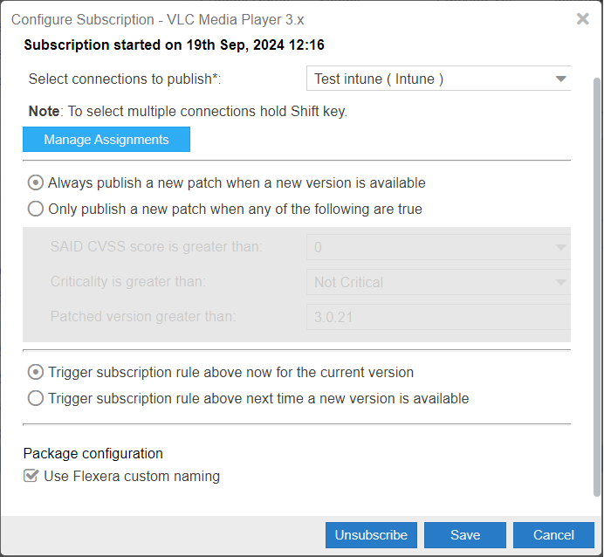
Task: Choose Trigger rule next time new version
Action: (x=36, y=398)
